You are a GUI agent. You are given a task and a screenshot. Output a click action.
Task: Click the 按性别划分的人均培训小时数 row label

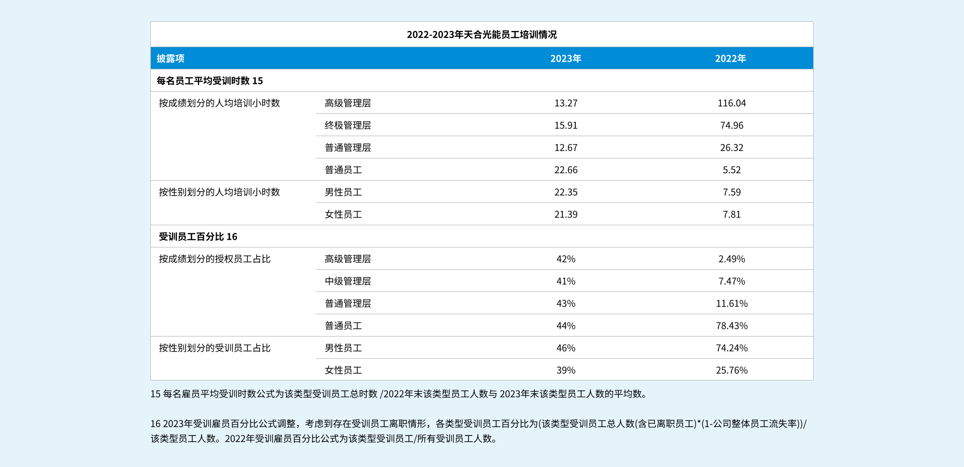(x=219, y=192)
